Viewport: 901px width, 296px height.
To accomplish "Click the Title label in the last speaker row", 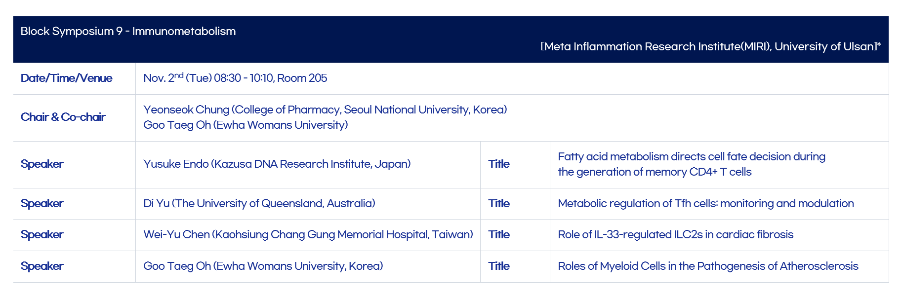I will coord(499,266).
